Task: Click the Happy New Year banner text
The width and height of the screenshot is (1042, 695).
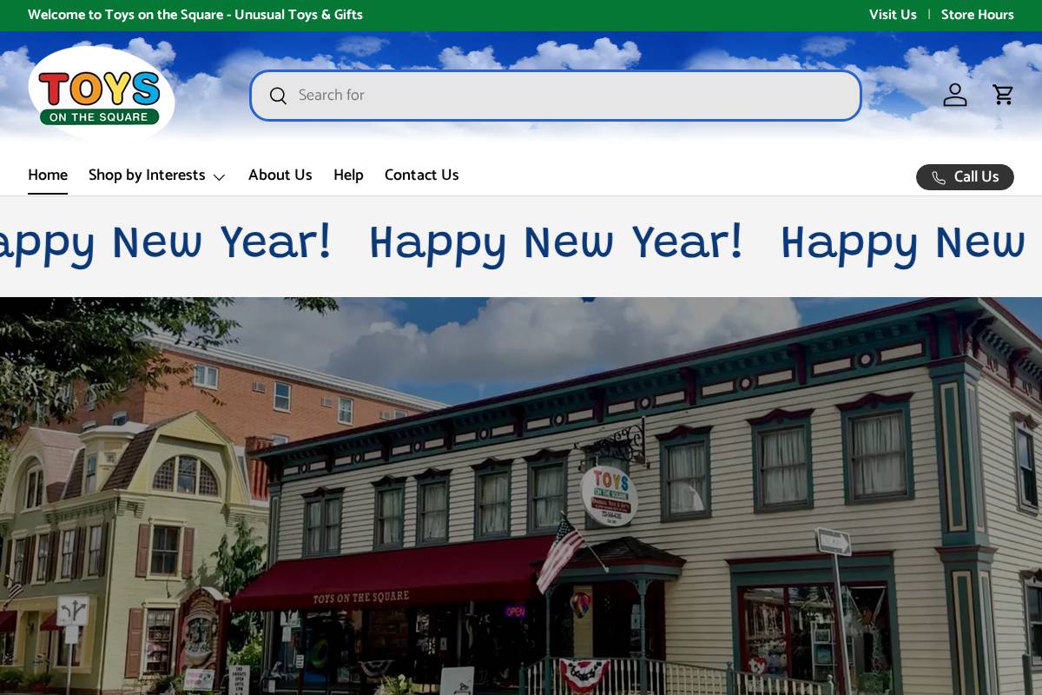Action: click(556, 243)
